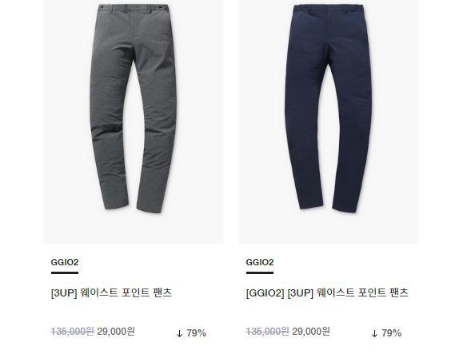Open '[3UP] 웨이스트 포인트 팬츠' product title
The width and height of the screenshot is (463, 358).
[x=111, y=292]
